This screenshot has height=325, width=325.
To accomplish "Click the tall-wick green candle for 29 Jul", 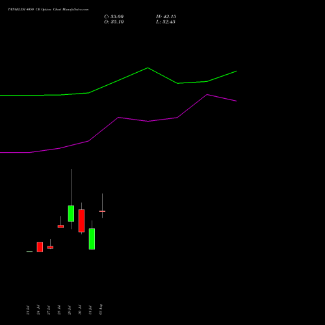I will click(x=71, y=213).
